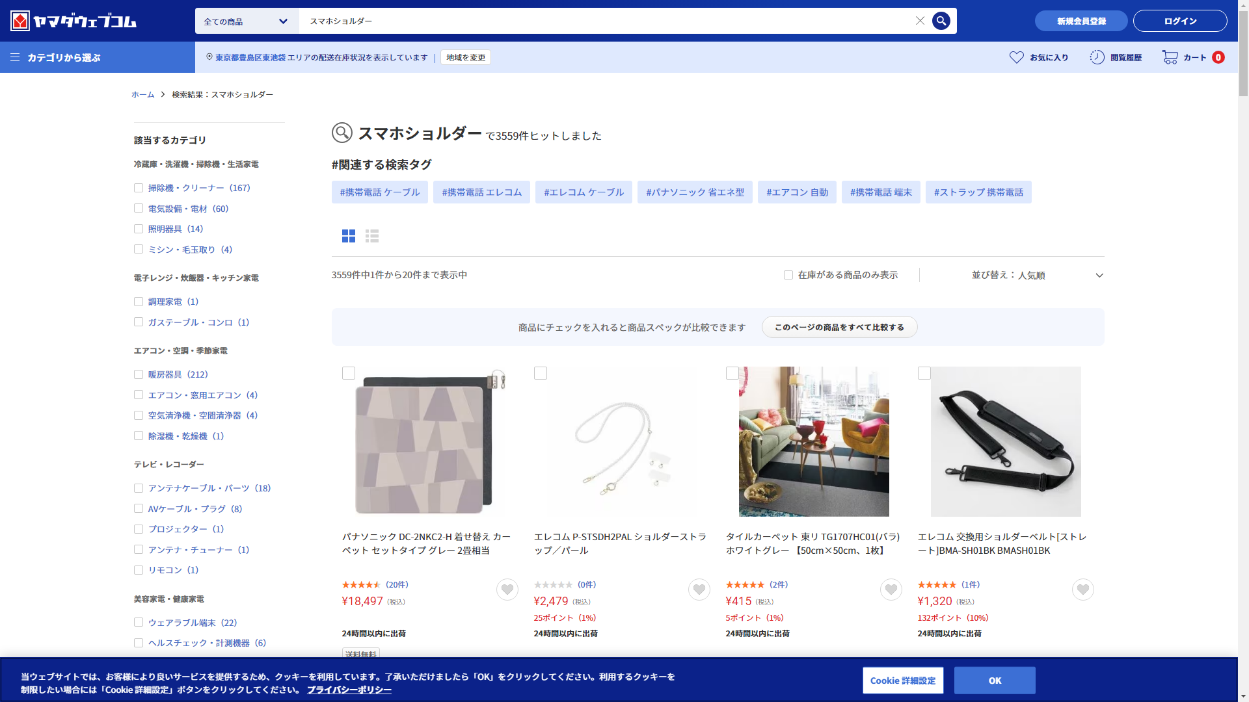Image resolution: width=1249 pixels, height=702 pixels.
Task: Select the #携帯電話 ケーブル search tag
Action: coord(380,192)
